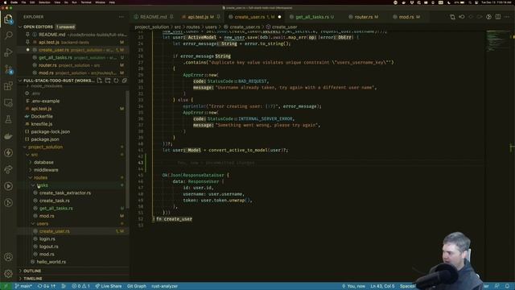Collapse the users folder
The width and height of the screenshot is (515, 290).
tap(43, 224)
